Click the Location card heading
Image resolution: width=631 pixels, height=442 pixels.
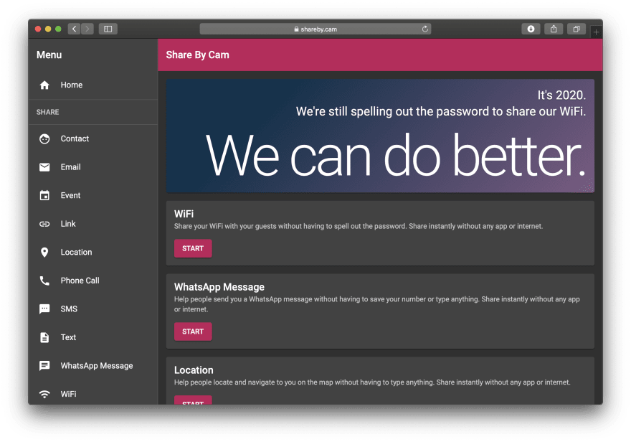tap(194, 370)
